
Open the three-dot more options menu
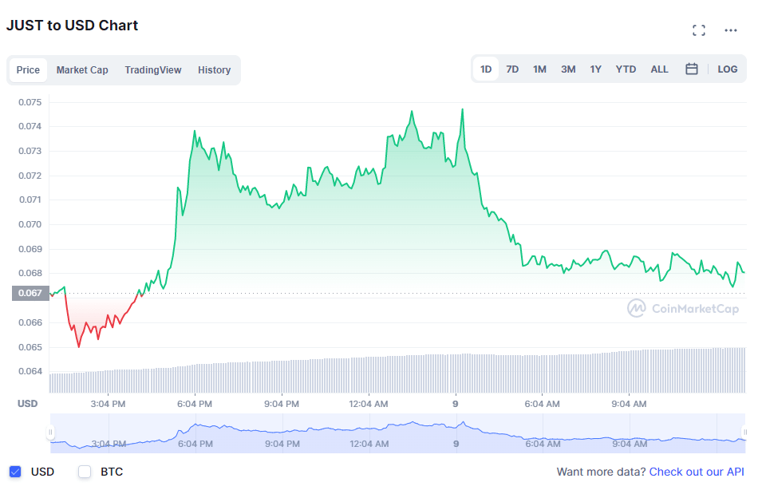pos(731,30)
